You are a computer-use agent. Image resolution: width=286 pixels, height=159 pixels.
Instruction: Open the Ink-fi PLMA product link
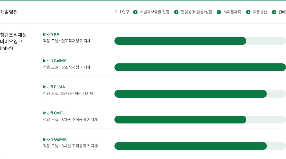point(54,87)
